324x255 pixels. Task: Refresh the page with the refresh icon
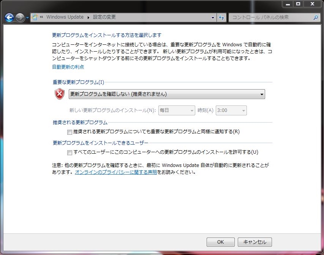pyautogui.click(x=221, y=18)
